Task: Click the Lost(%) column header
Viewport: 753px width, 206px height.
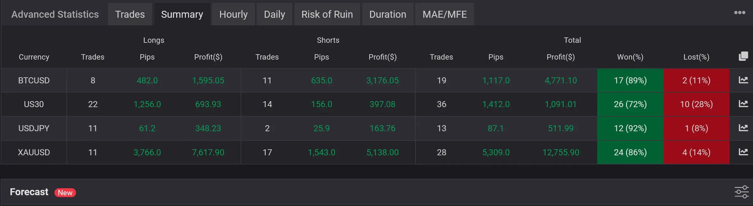Action: tap(696, 57)
